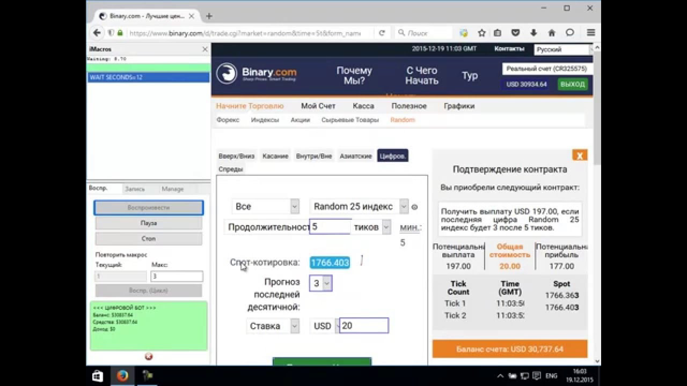
Task: Click the stake amount input field
Action: click(x=364, y=325)
